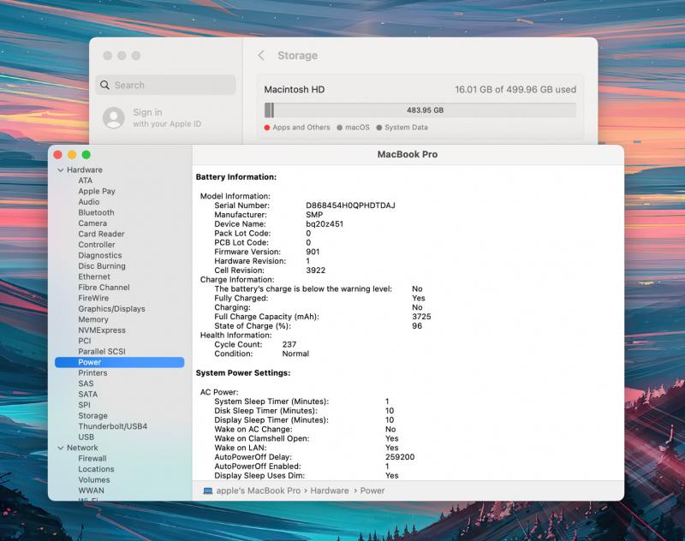Click State of Charge value 96
The height and width of the screenshot is (541, 685).
coord(417,326)
